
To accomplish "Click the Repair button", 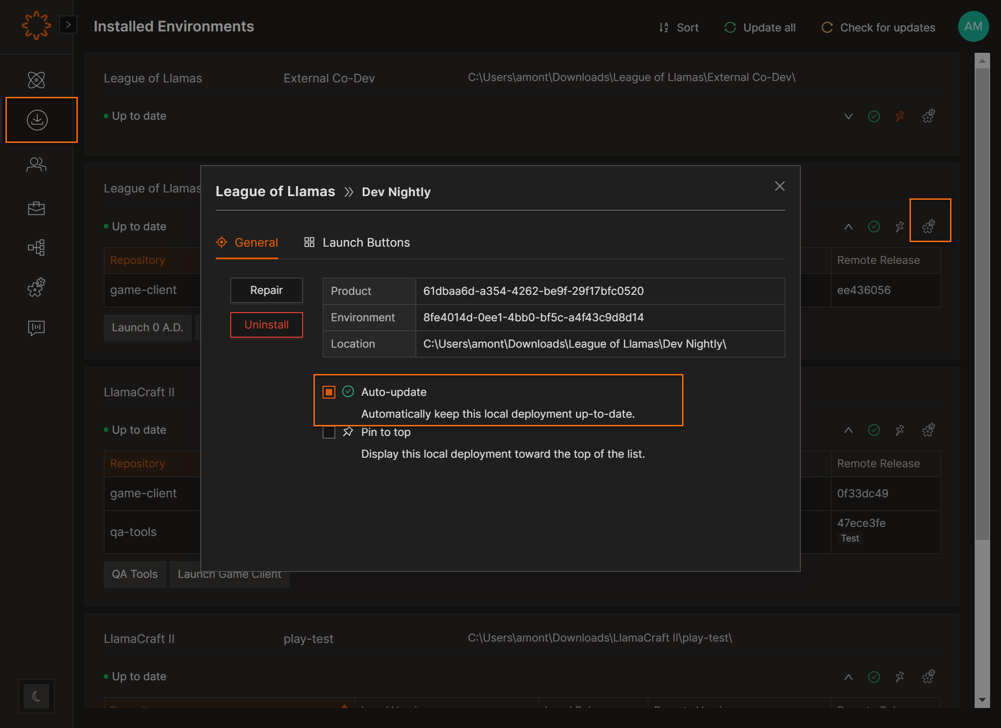I will coord(266,290).
